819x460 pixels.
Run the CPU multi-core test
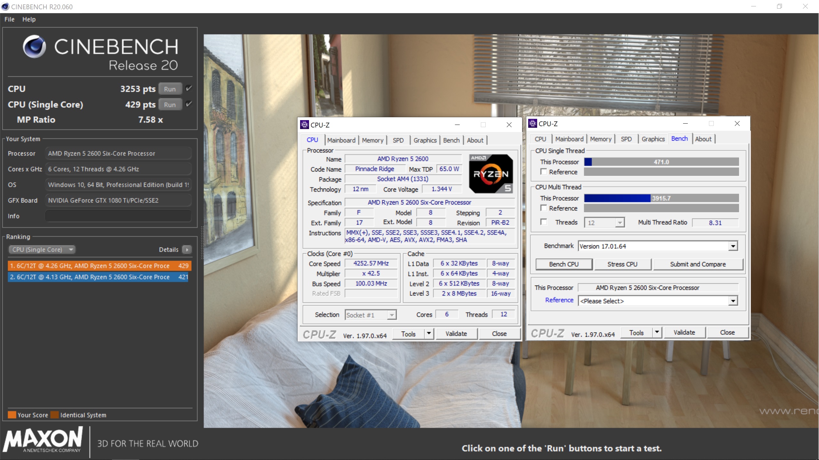point(170,89)
